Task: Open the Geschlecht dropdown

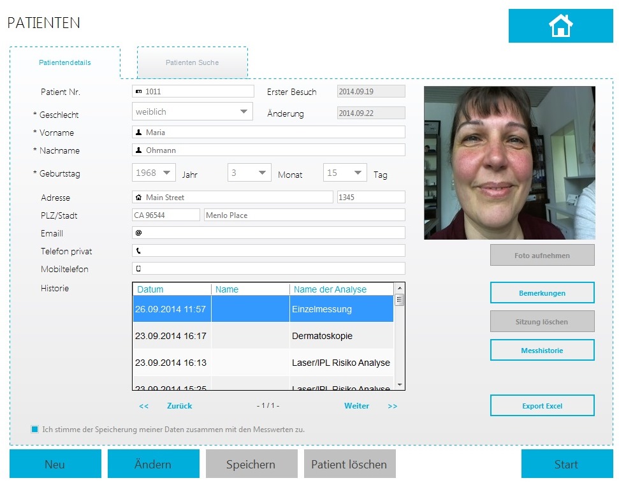Action: coord(193,112)
